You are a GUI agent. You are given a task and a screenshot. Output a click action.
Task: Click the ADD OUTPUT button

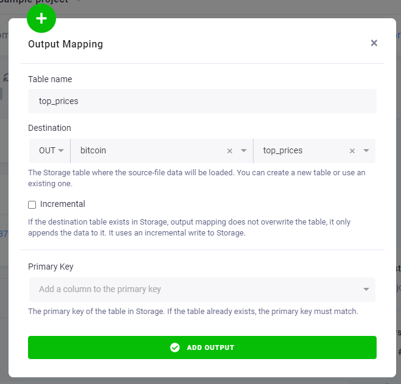pos(202,347)
